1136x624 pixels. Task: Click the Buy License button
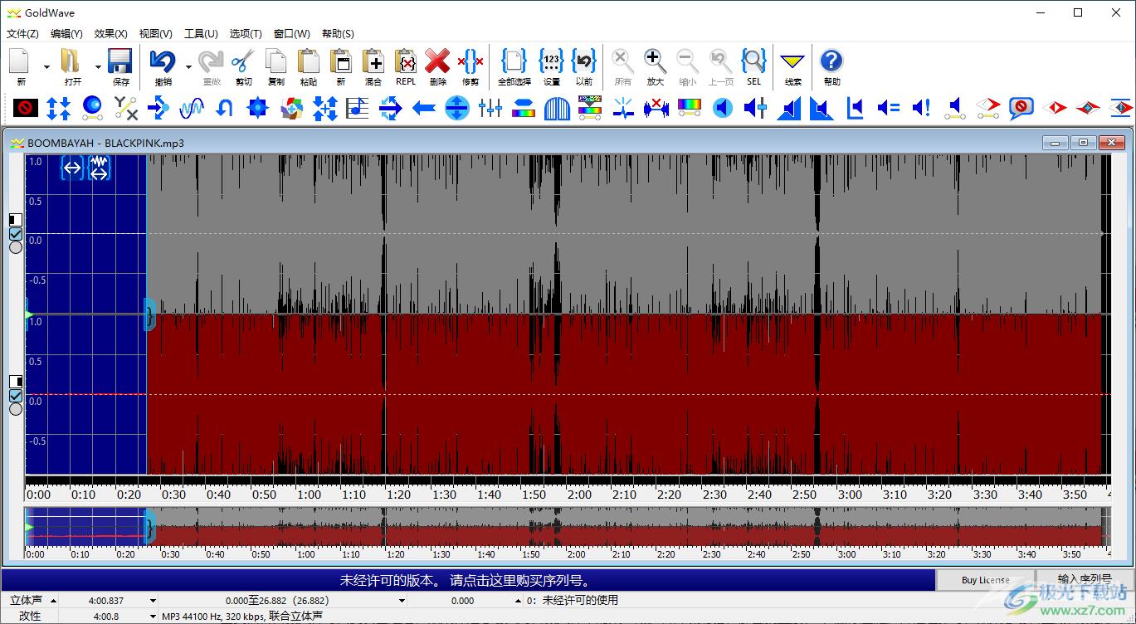click(986, 580)
